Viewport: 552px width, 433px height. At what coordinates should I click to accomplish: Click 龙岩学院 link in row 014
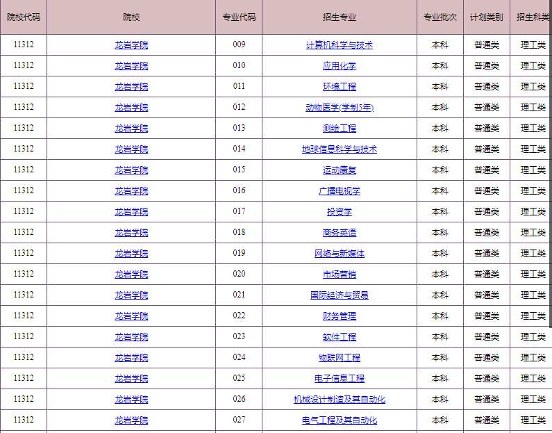(x=131, y=149)
